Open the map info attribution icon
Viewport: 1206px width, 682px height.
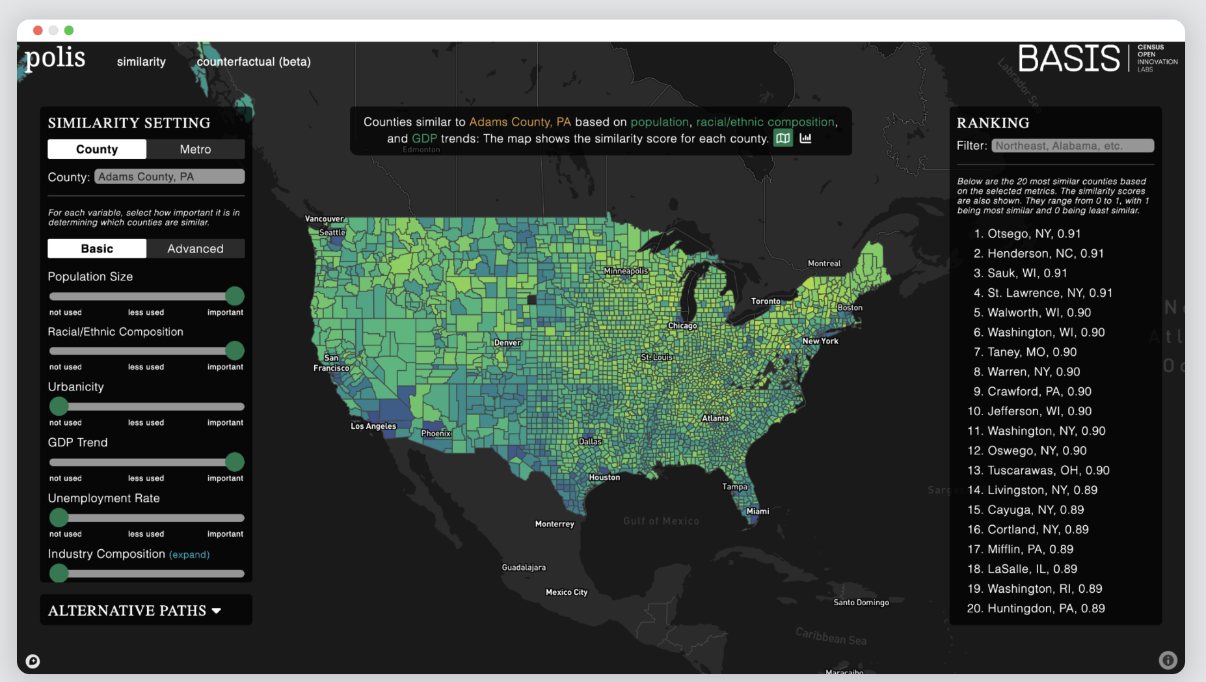tap(1168, 661)
